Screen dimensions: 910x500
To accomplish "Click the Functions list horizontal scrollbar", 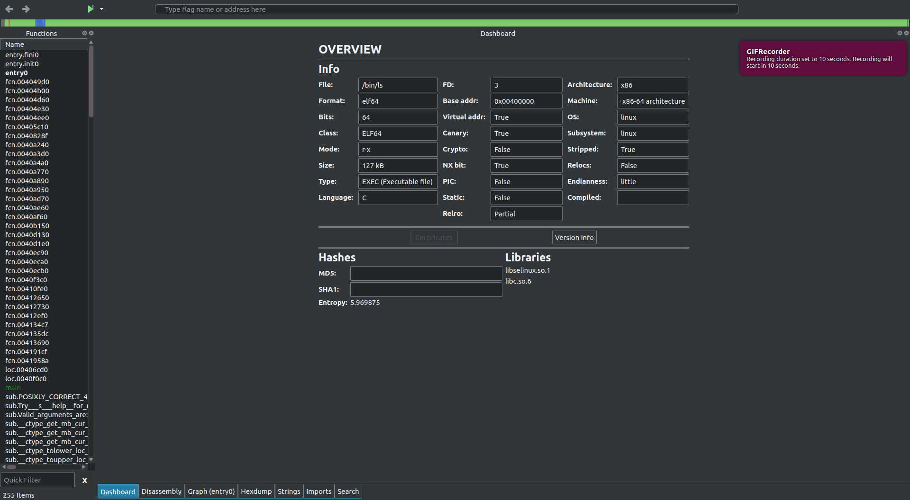I will point(11,467).
